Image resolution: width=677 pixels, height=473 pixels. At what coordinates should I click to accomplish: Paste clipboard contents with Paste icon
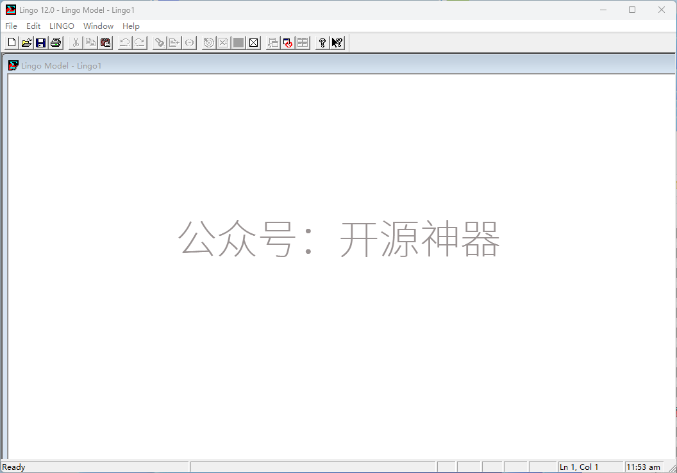[x=105, y=43]
